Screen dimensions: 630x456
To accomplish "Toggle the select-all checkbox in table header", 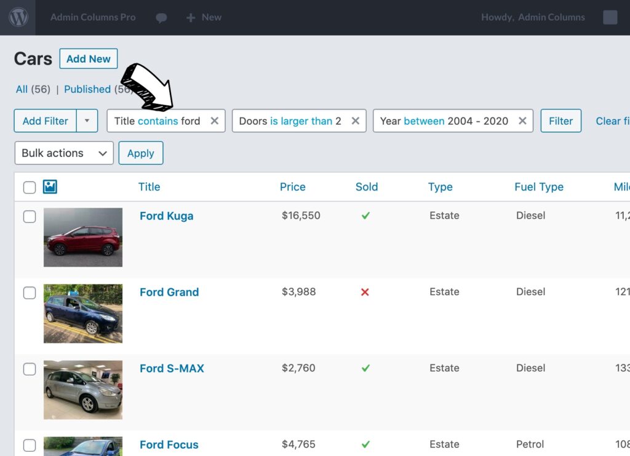I will tap(29, 187).
